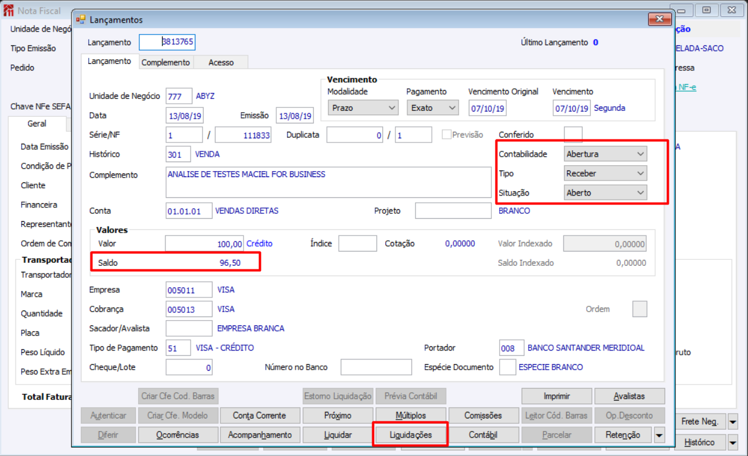This screenshot has width=748, height=456.
Task: Click the Conta field 01.01.01
Action: click(x=189, y=210)
